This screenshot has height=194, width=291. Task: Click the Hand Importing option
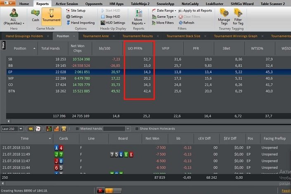coord(80,23)
